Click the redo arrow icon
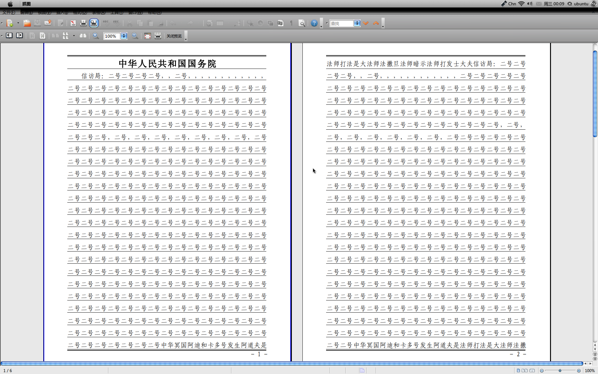 [190, 23]
